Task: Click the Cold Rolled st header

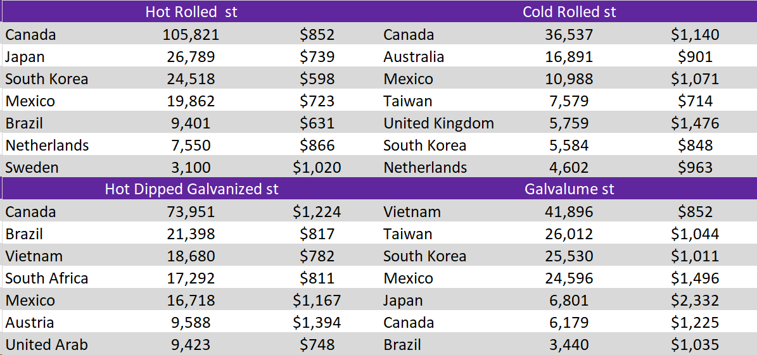Action: coord(569,12)
